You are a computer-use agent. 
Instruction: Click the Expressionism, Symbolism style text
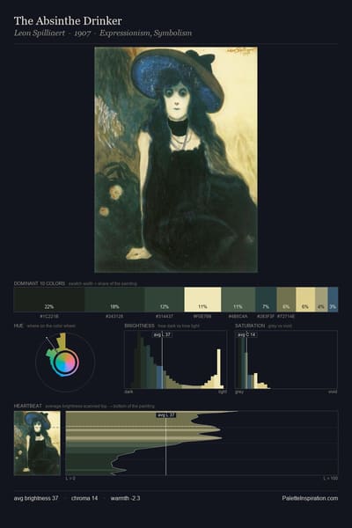click(145, 33)
